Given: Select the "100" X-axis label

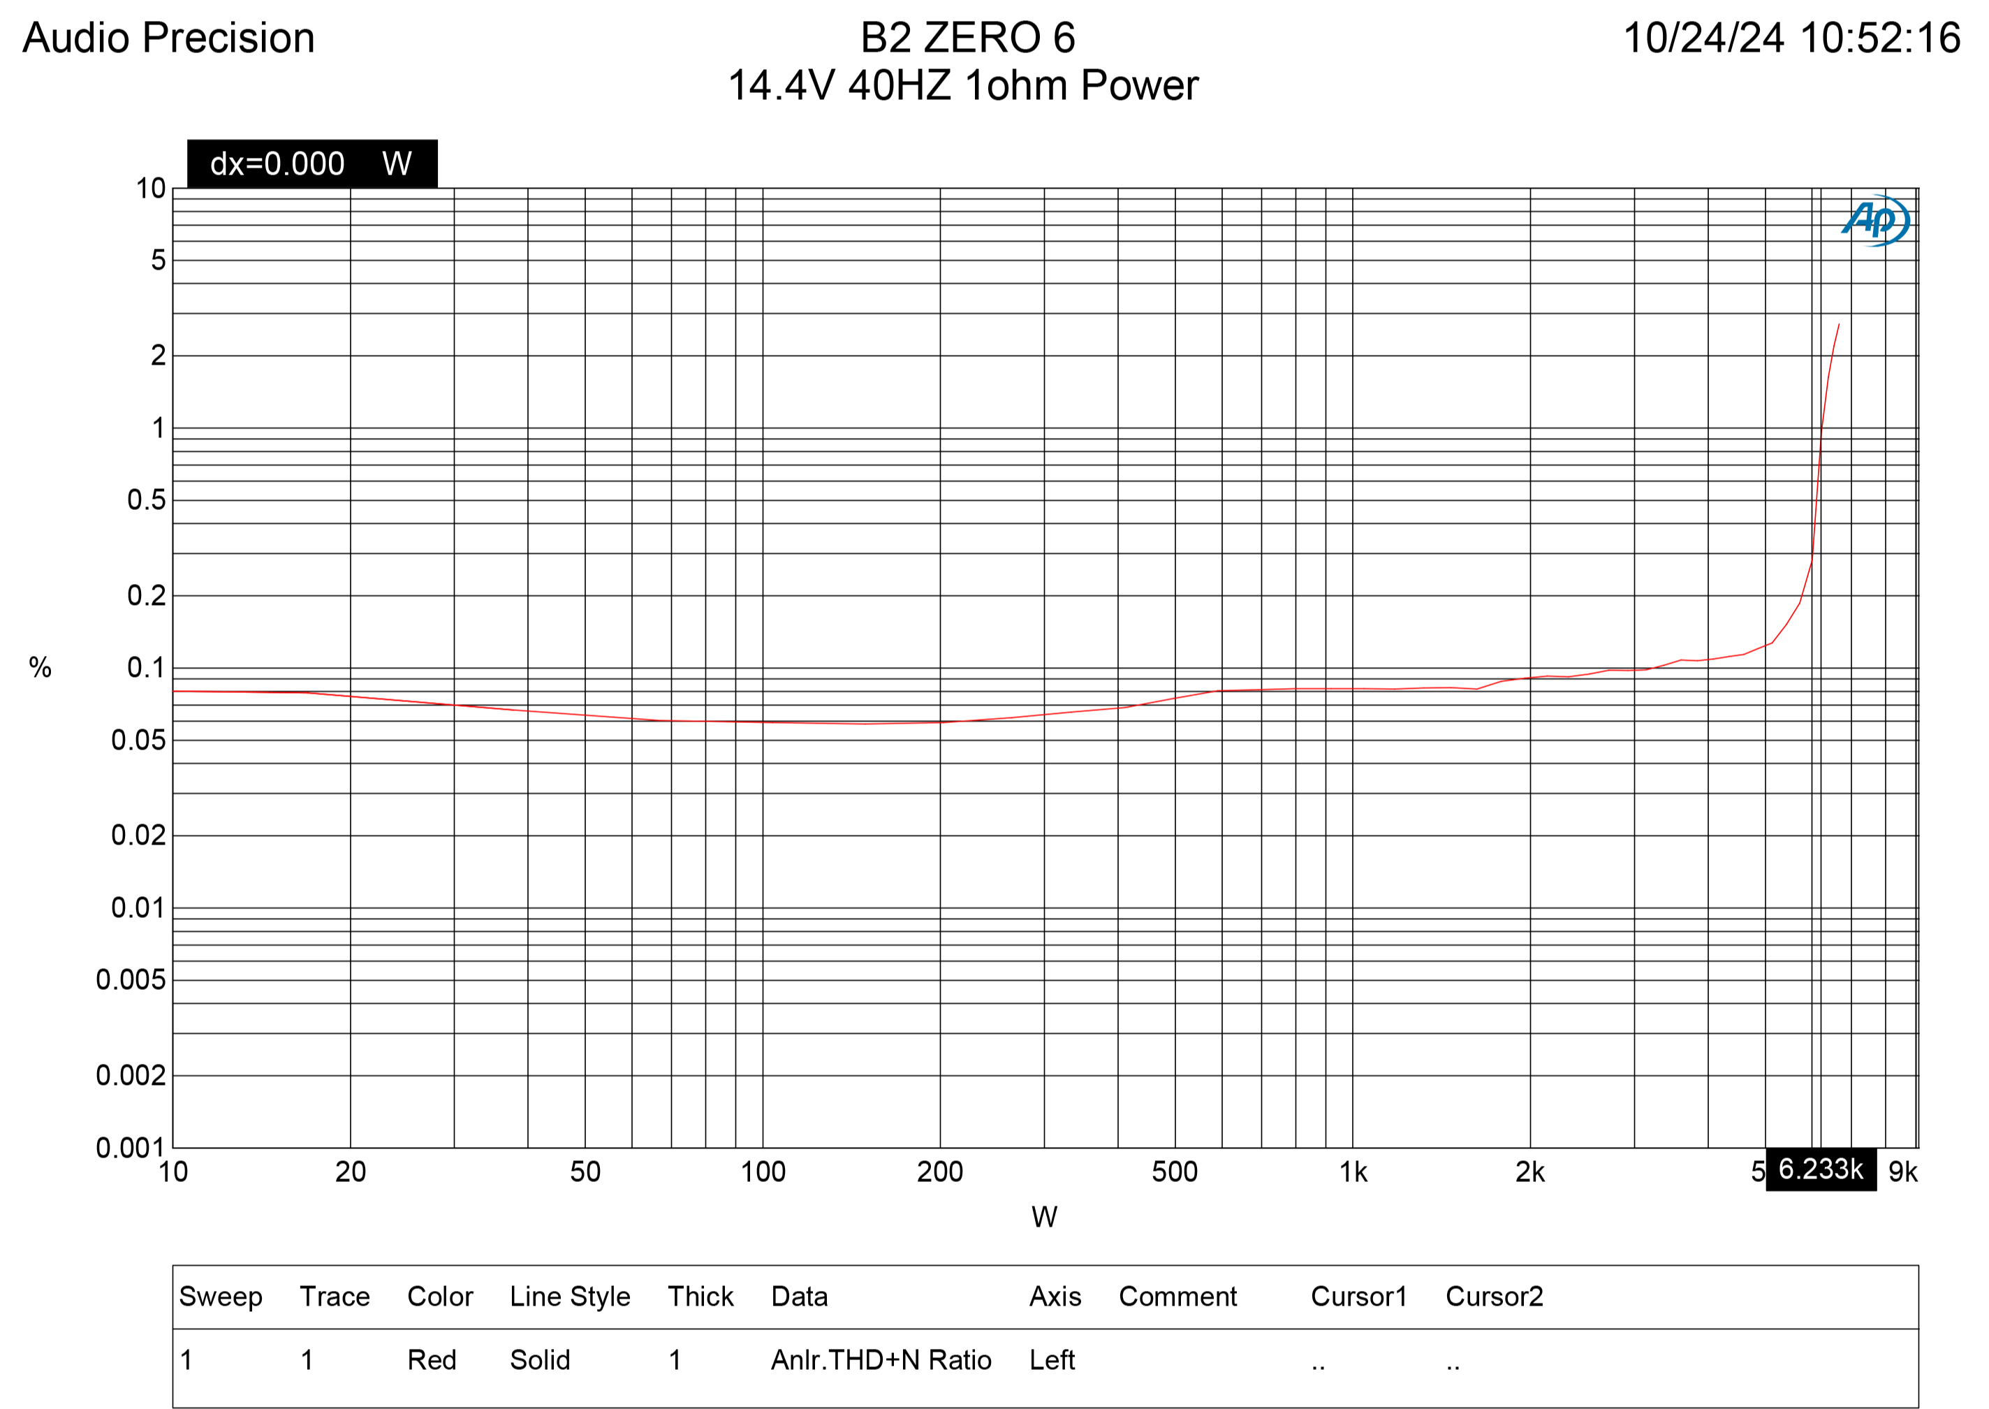Looking at the screenshot, I should [763, 1172].
